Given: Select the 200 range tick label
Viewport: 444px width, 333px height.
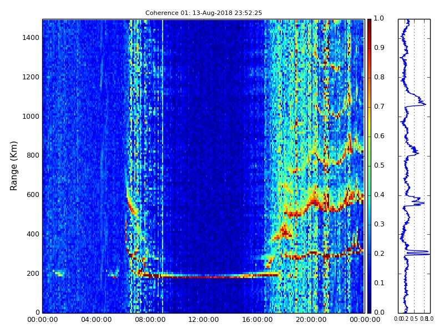Looking at the screenshot, I should pyautogui.click(x=33, y=274).
